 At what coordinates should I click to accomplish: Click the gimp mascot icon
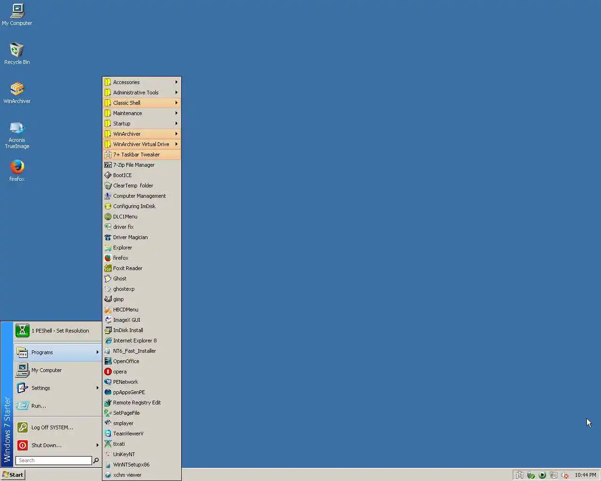[x=108, y=299]
